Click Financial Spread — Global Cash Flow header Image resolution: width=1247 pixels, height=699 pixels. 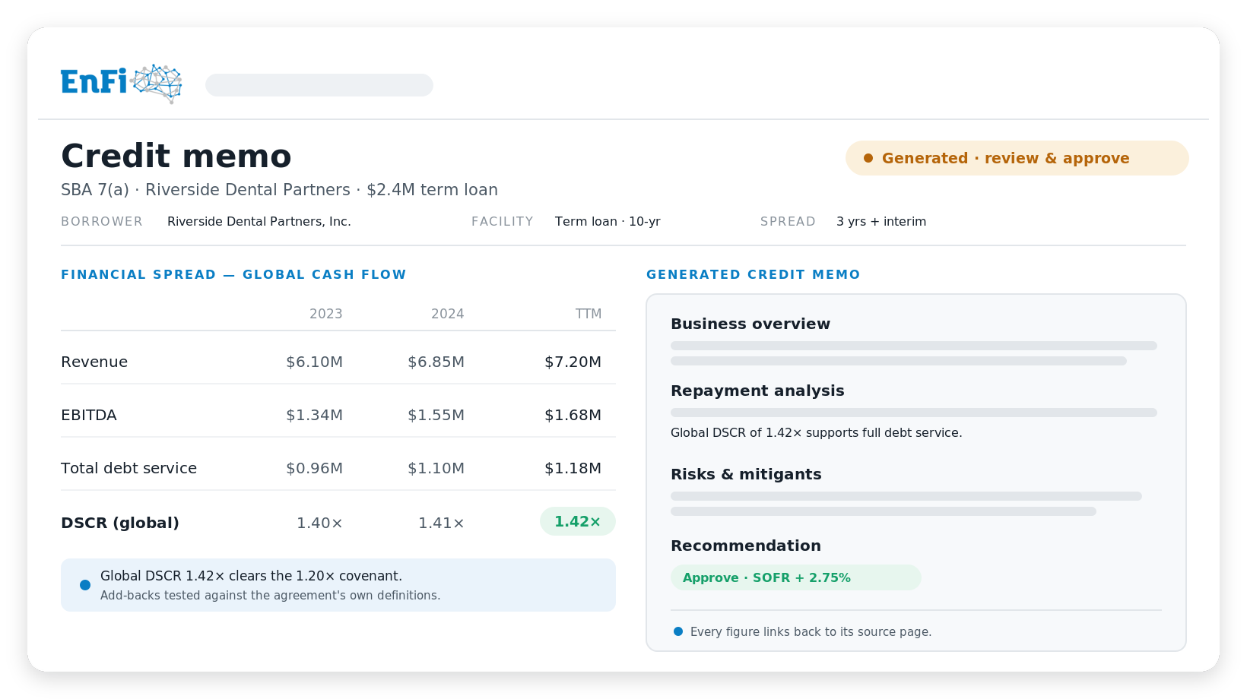click(233, 274)
